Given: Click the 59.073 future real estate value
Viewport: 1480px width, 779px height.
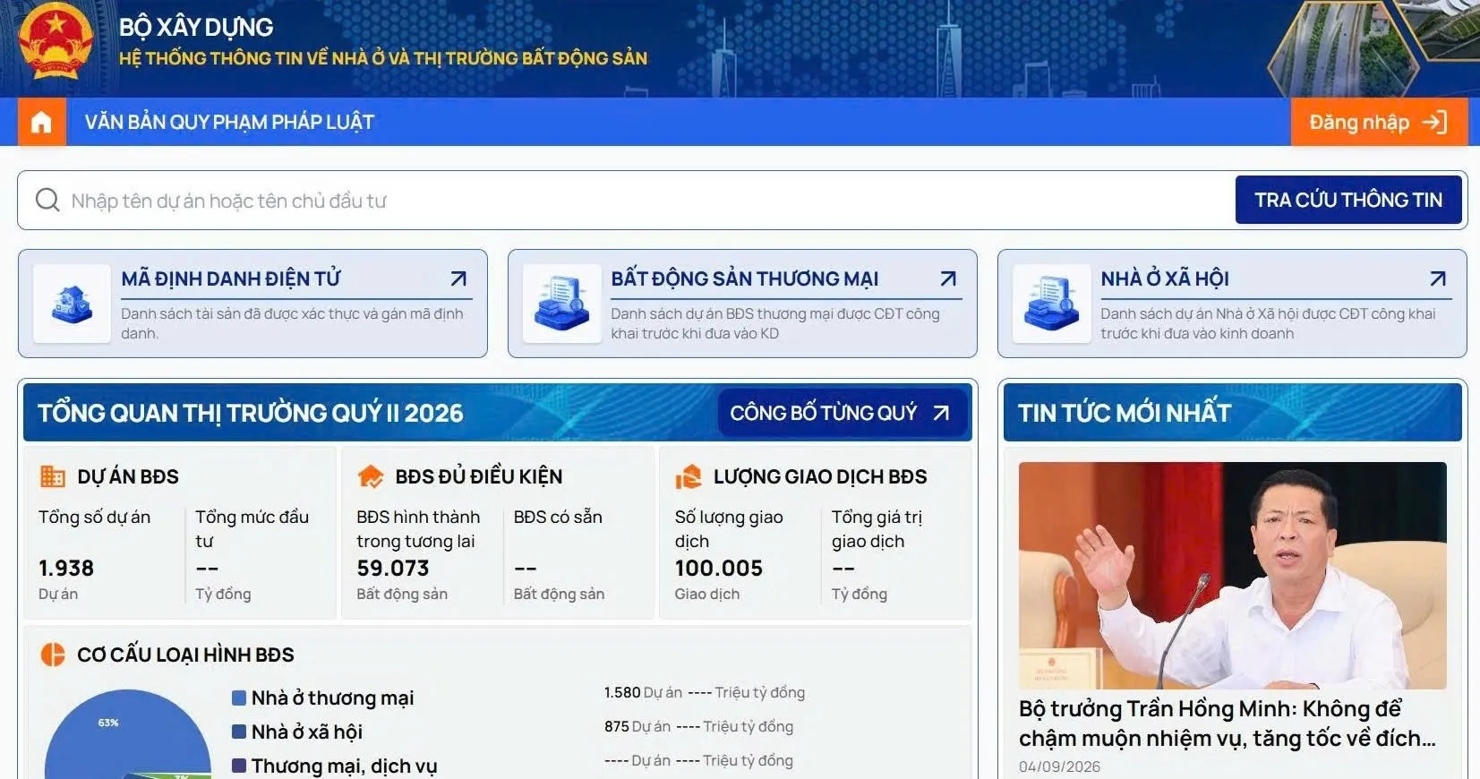Looking at the screenshot, I should [x=393, y=568].
